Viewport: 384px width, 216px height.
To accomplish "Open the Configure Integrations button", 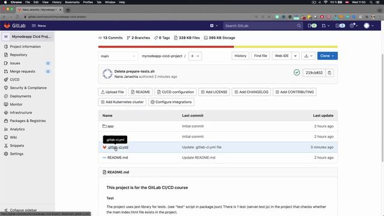I will [171, 102].
